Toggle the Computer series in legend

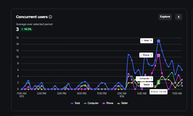click(x=91, y=103)
